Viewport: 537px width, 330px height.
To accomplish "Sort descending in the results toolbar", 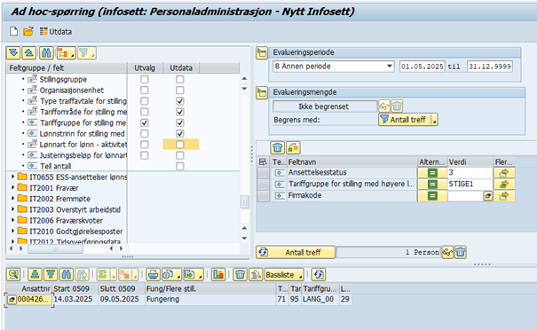I will [x=51, y=274].
